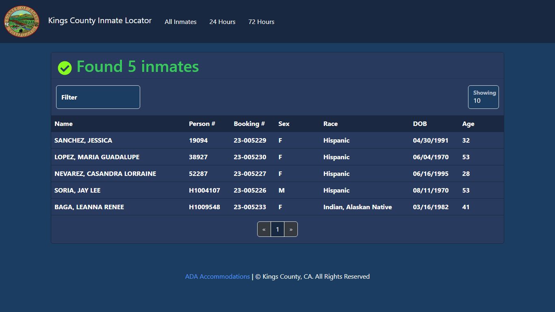The image size is (555, 312).
Task: Click the green checkmark success icon
Action: coord(65,68)
